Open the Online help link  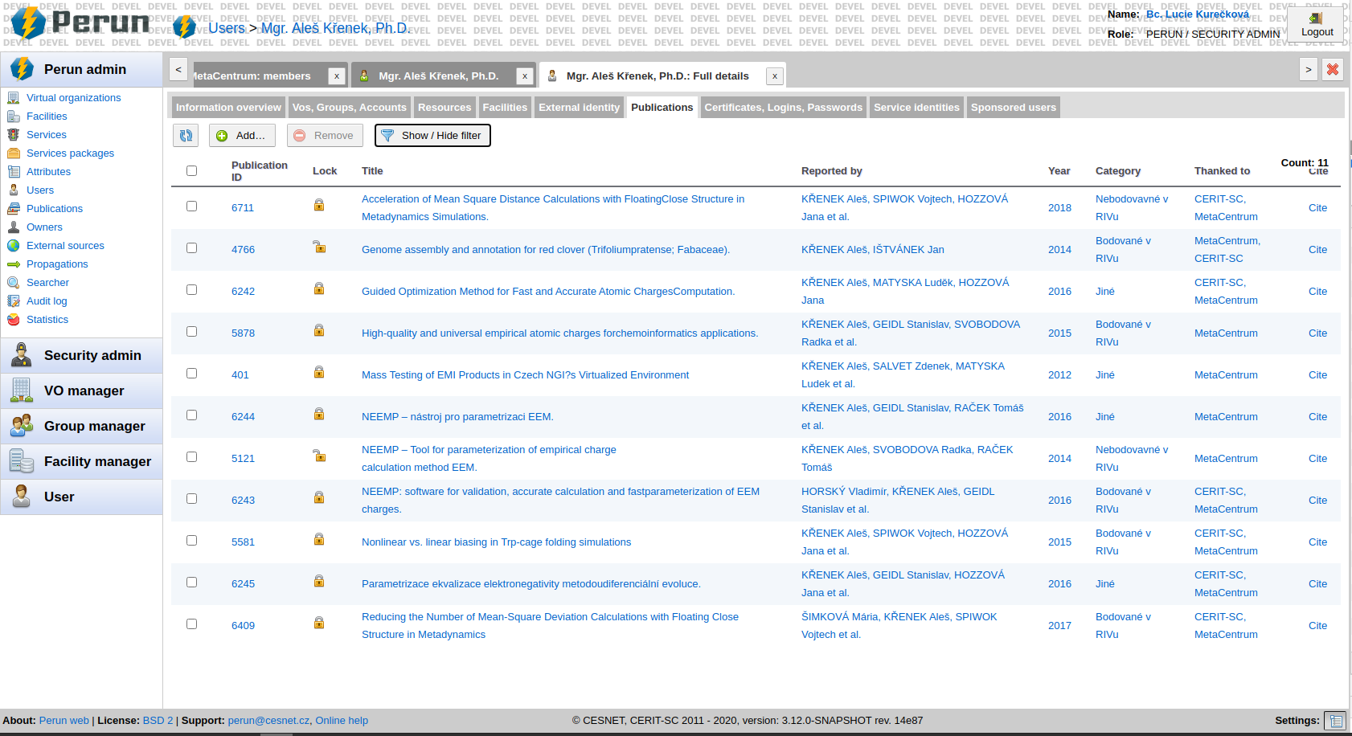coord(342,720)
